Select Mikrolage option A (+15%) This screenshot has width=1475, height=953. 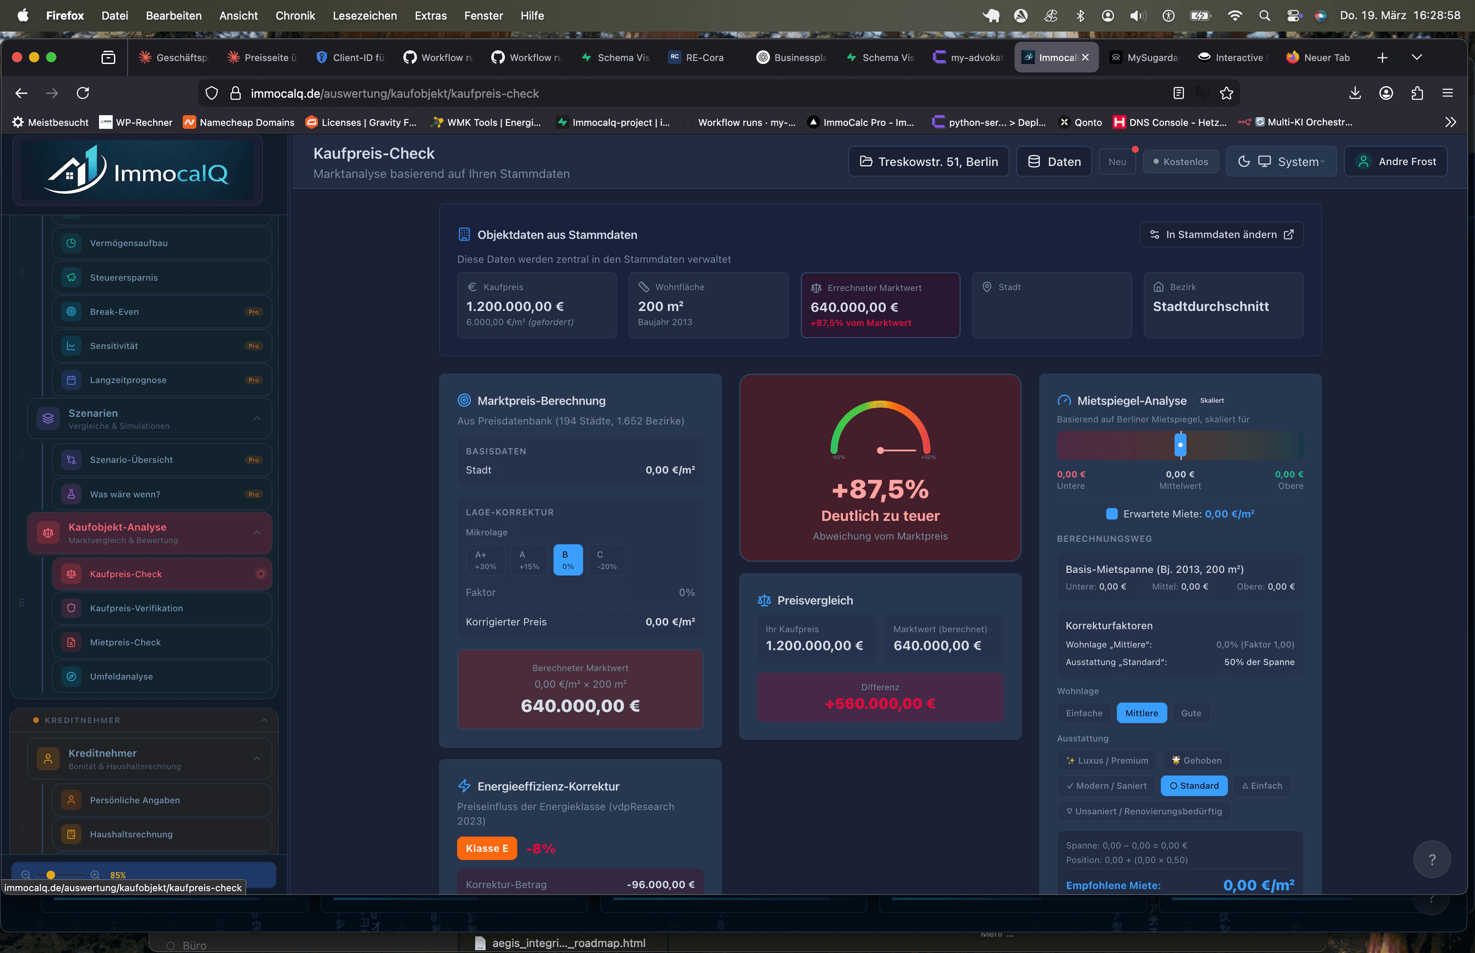529,560
